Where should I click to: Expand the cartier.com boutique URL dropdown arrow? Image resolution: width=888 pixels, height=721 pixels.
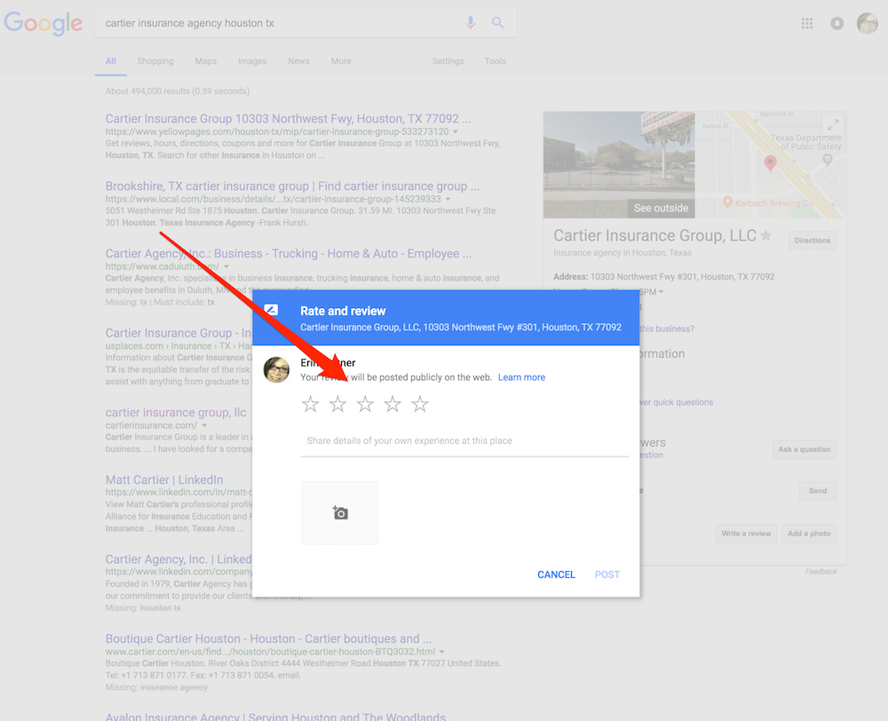coord(442,652)
